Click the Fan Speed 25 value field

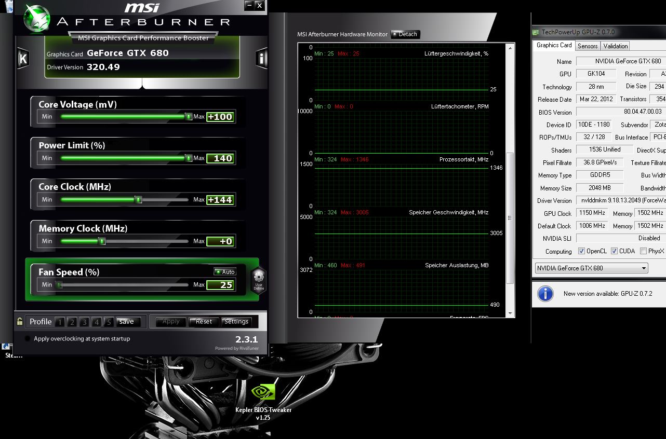(220, 285)
